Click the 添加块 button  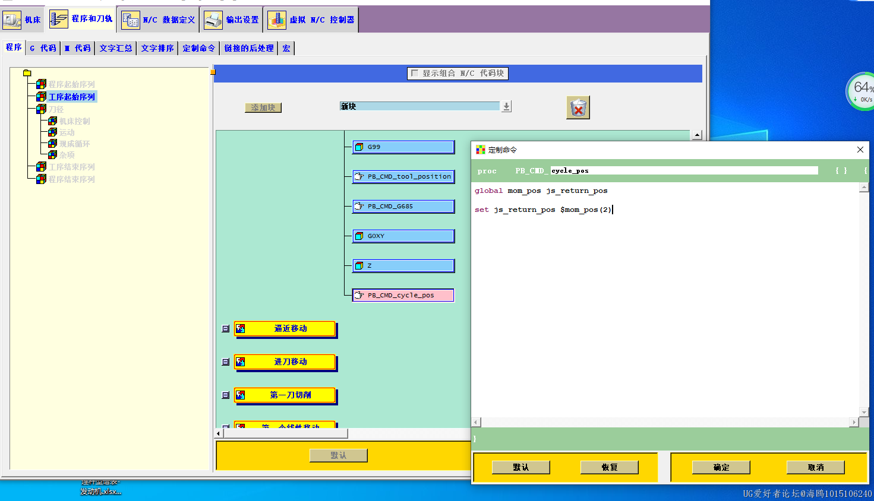coord(263,107)
